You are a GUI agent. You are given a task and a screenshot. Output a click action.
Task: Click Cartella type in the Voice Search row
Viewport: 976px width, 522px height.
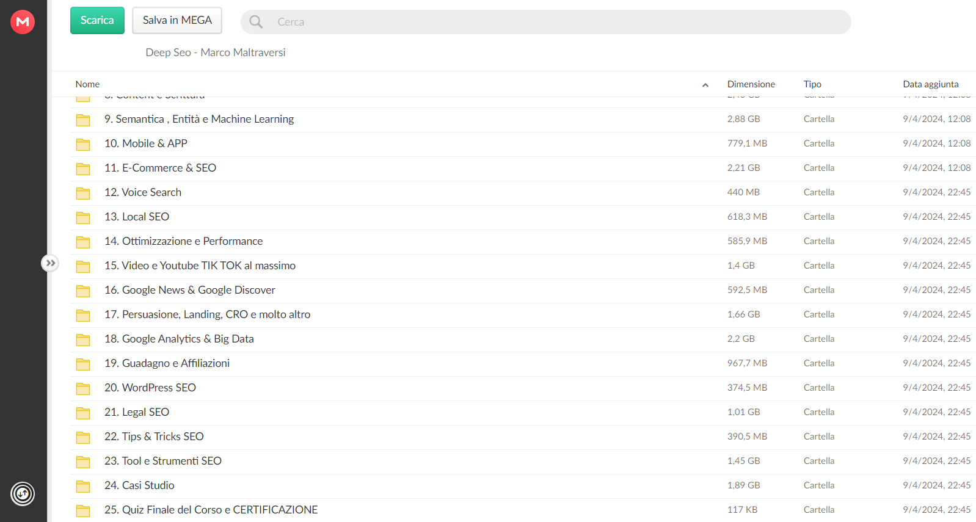click(x=819, y=192)
